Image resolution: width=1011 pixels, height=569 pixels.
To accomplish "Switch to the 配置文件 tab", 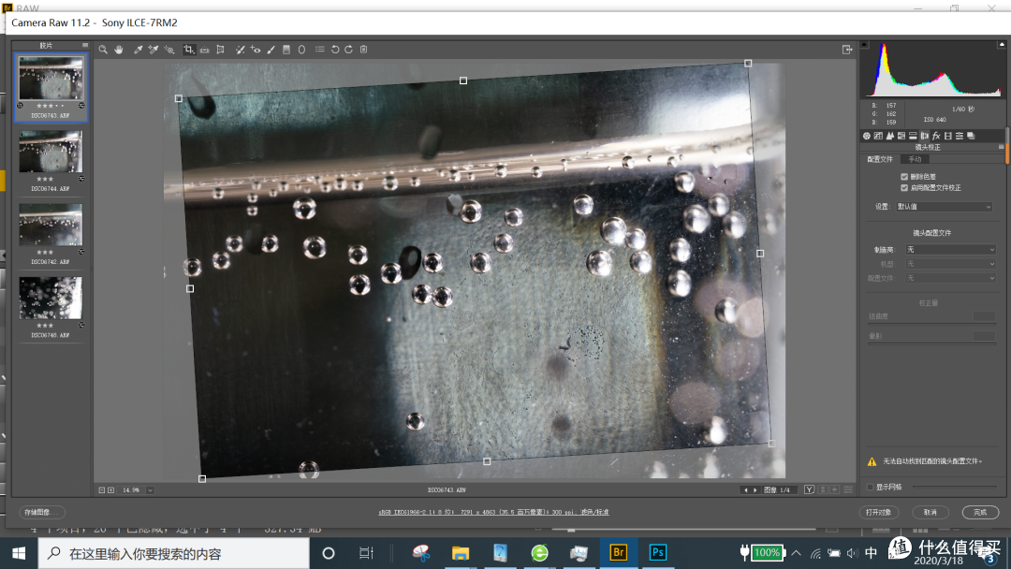I will pyautogui.click(x=880, y=159).
